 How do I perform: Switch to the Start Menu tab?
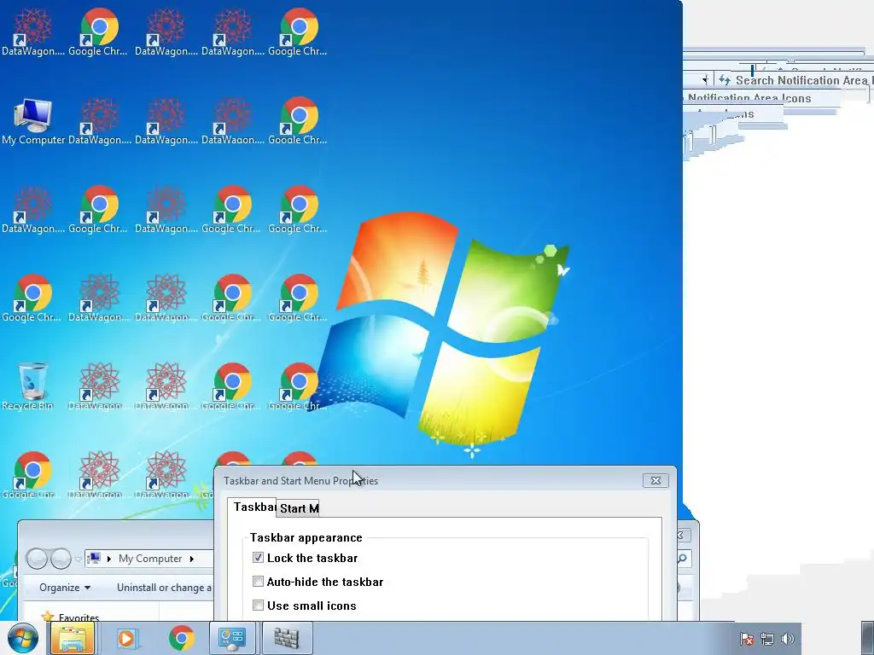point(299,508)
